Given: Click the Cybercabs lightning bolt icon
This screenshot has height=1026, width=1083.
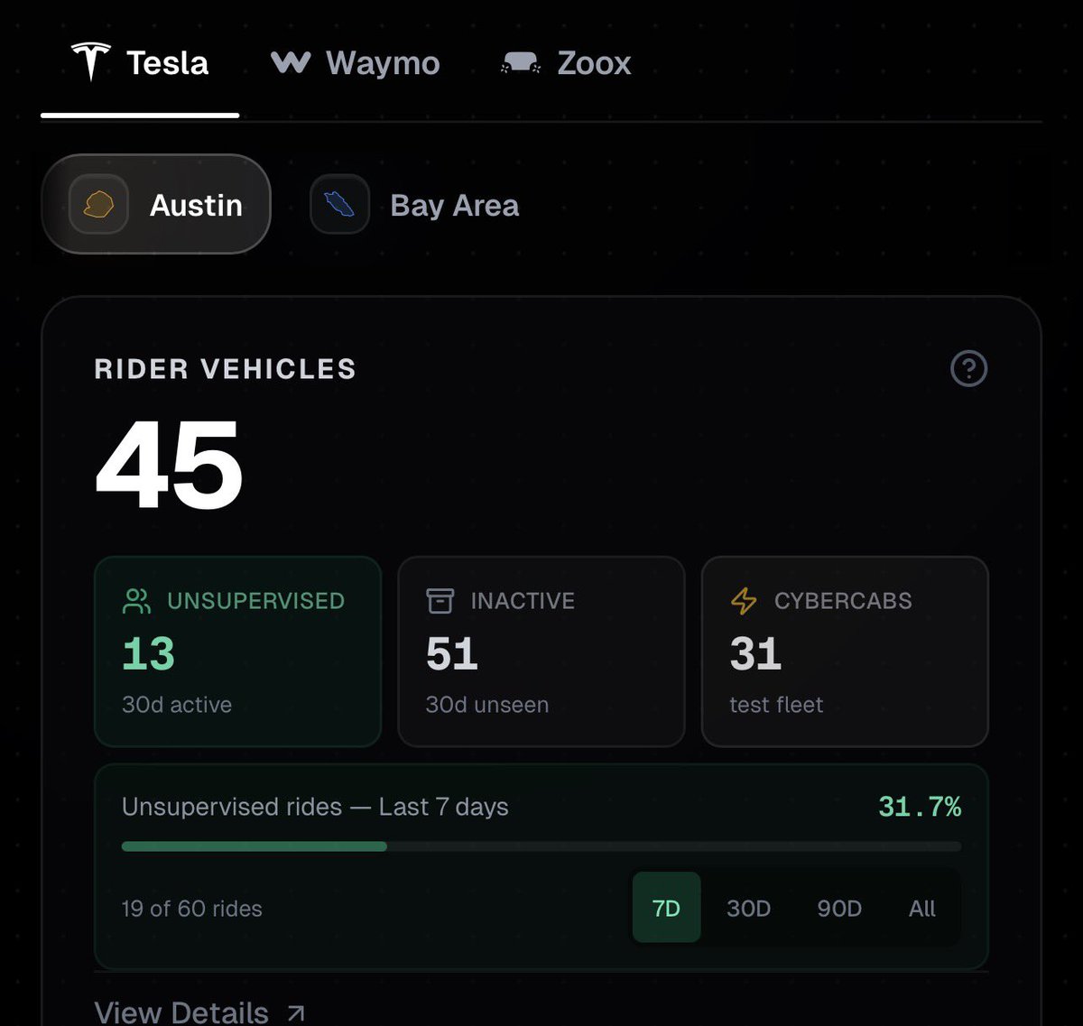Looking at the screenshot, I should click(x=744, y=601).
